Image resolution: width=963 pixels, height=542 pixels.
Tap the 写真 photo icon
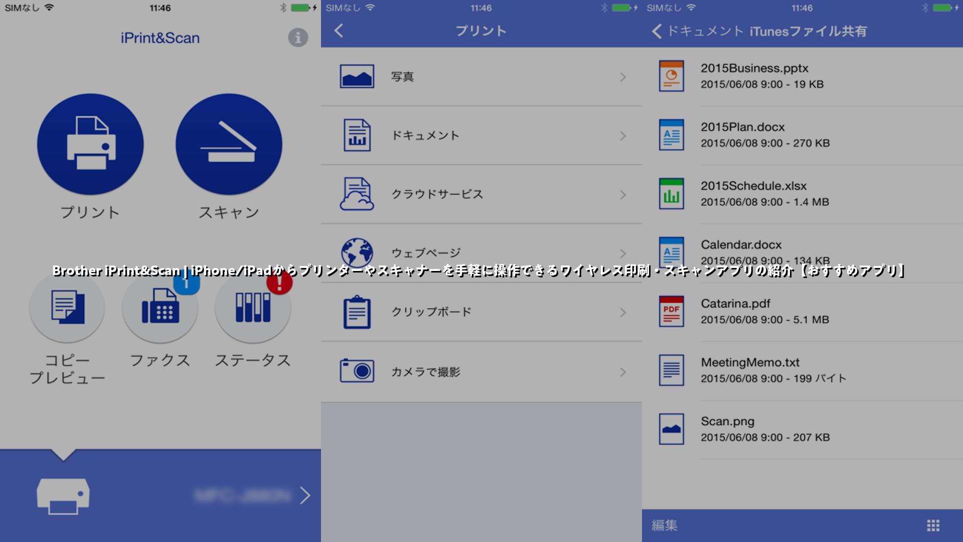click(357, 77)
